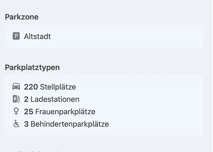213x152 pixels.
Task: Click the Parkplatztypen section heading
Action: click(x=32, y=67)
